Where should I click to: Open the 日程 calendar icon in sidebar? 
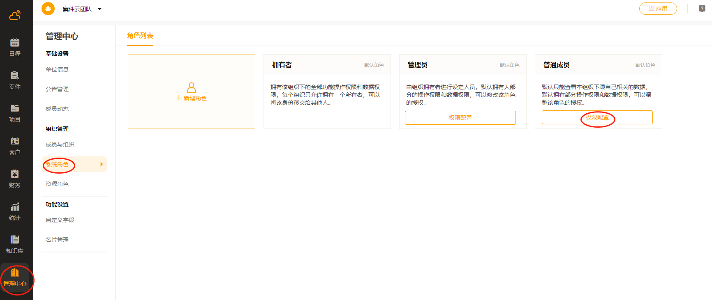(15, 43)
